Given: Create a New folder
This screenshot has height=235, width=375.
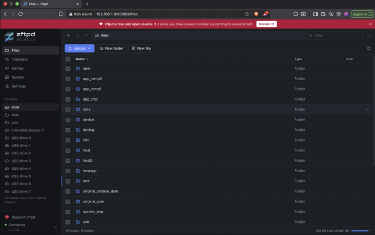Looking at the screenshot, I should click(111, 48).
